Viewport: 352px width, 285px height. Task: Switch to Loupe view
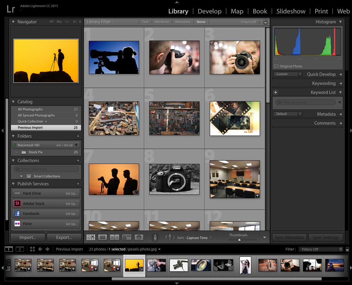pos(103,237)
